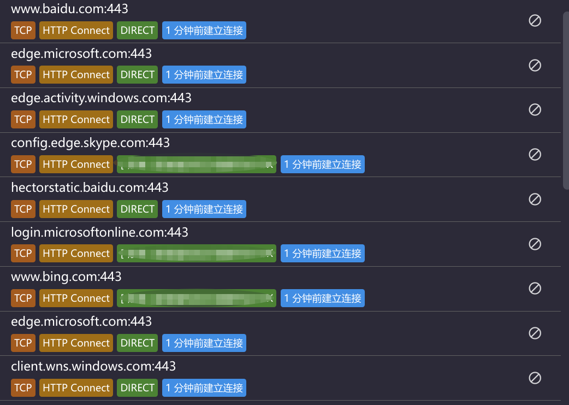Abort the config.edge.skype.com connection
The width and height of the screenshot is (569, 405).
click(x=535, y=154)
